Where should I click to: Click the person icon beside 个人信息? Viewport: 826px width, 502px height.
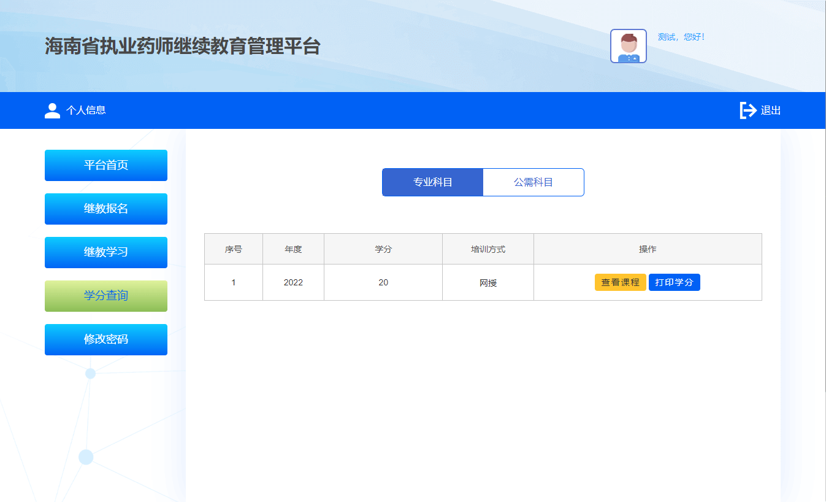[x=53, y=110]
